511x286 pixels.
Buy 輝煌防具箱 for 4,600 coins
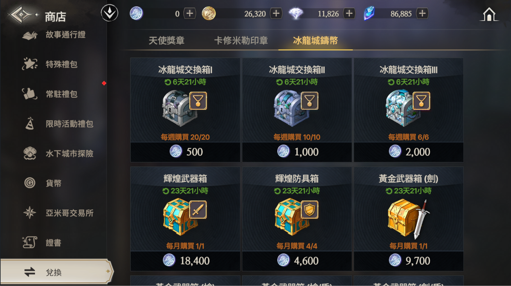297,261
